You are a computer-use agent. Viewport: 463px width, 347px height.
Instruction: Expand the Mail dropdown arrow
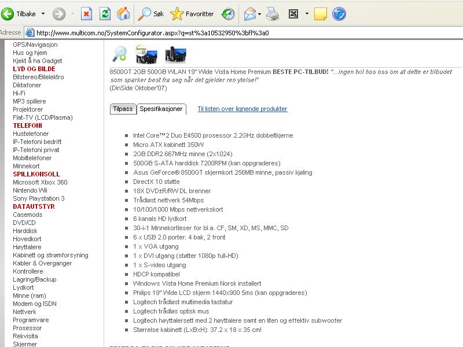point(259,14)
